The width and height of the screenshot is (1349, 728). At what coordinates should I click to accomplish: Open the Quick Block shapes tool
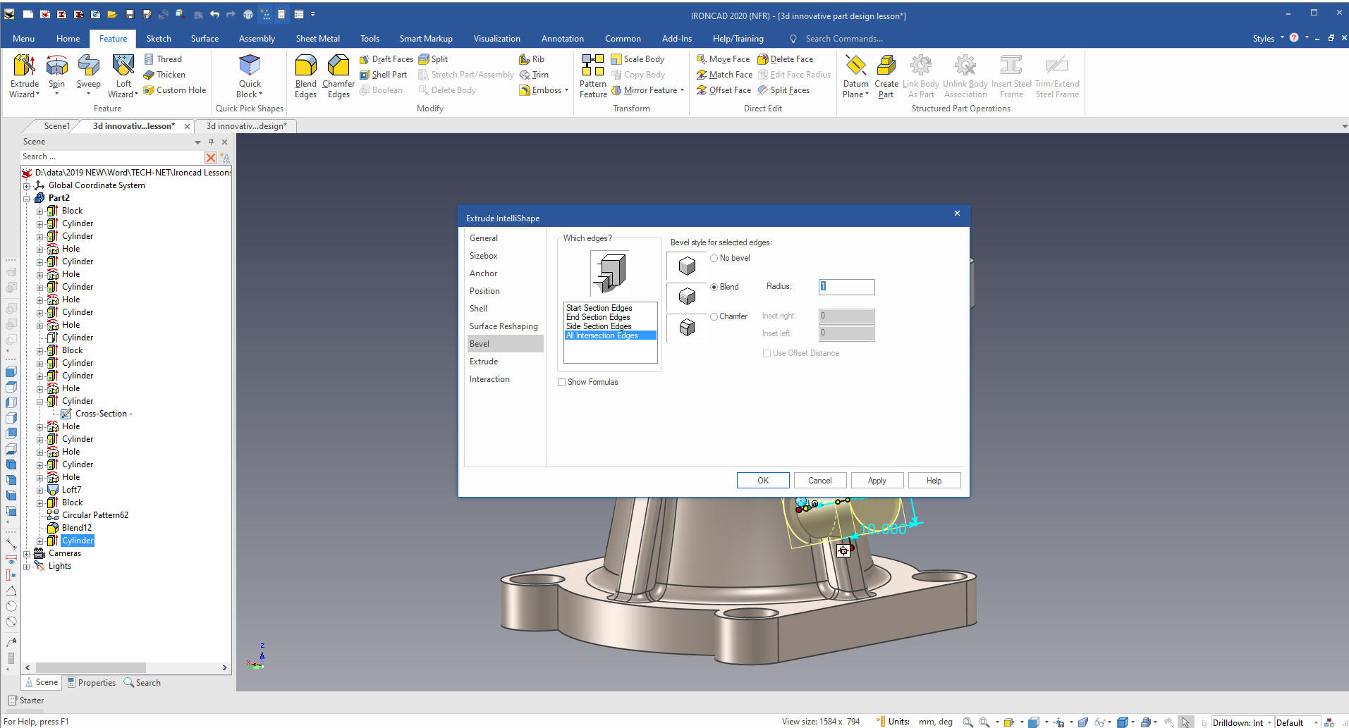(x=250, y=76)
